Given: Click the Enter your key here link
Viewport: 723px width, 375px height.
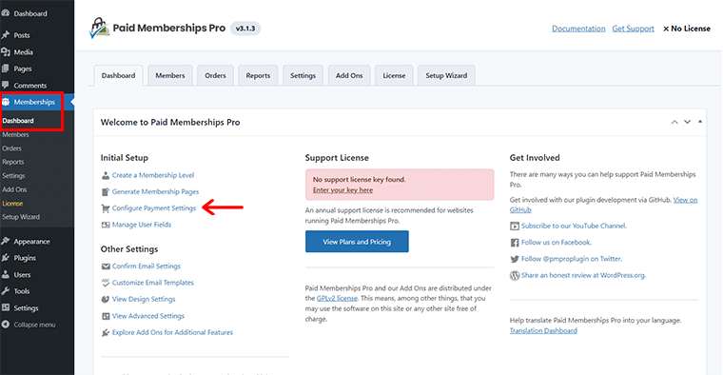Looking at the screenshot, I should point(343,190).
